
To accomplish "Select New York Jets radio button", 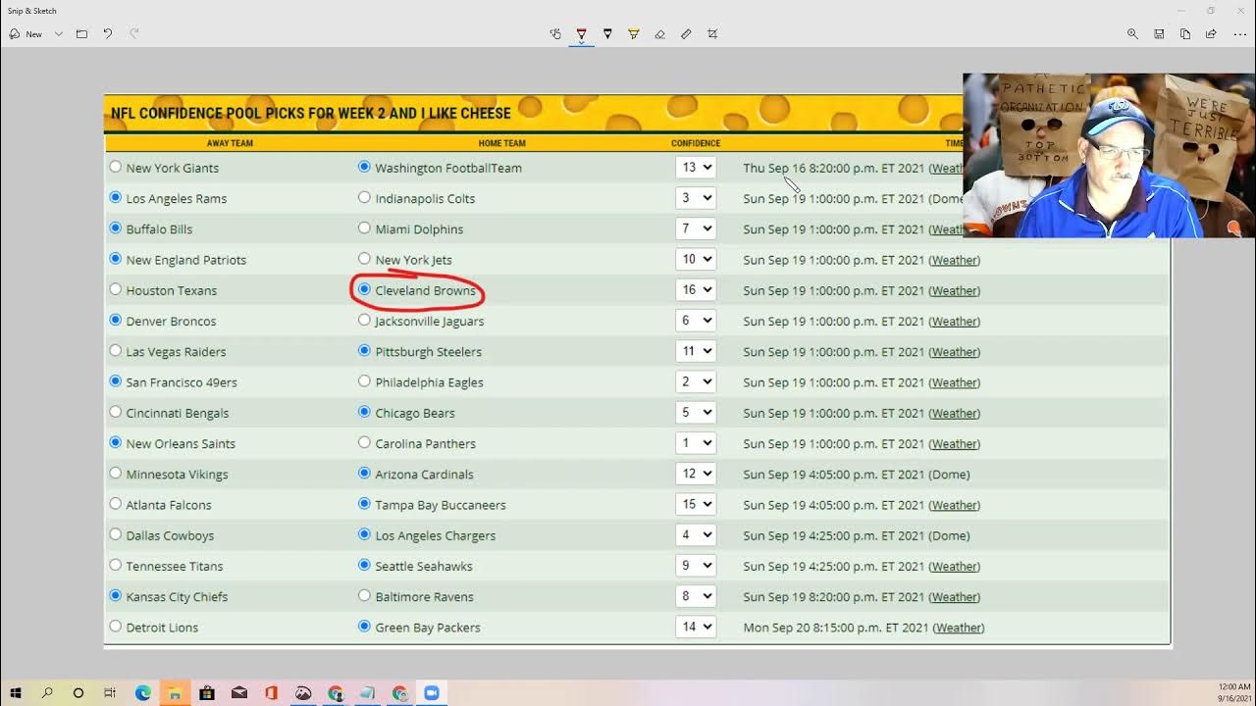I will (x=365, y=259).
